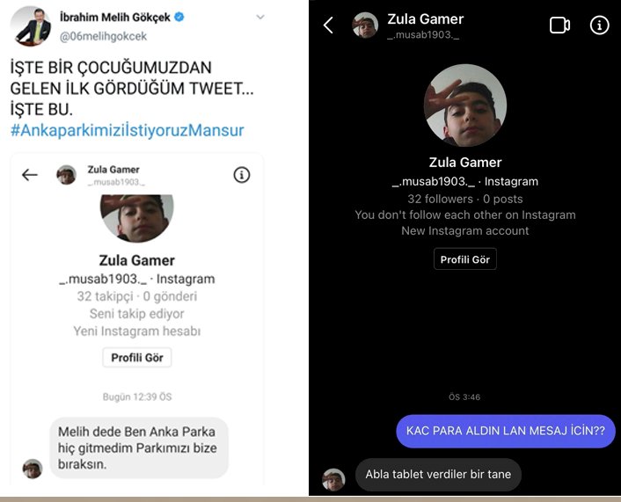Click the blue verified badge beside Gökçek
Screen dimensions: 621x502
tap(179, 17)
